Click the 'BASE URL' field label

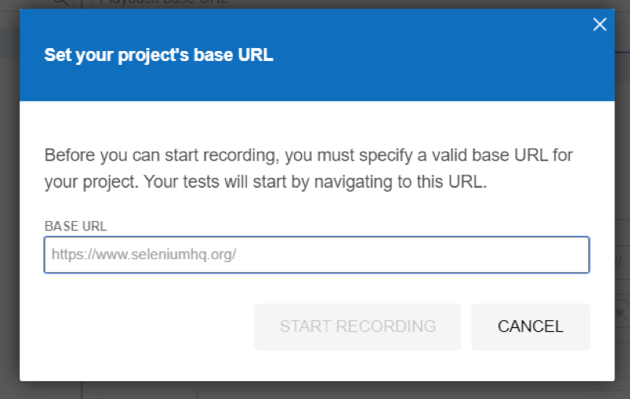coord(75,227)
